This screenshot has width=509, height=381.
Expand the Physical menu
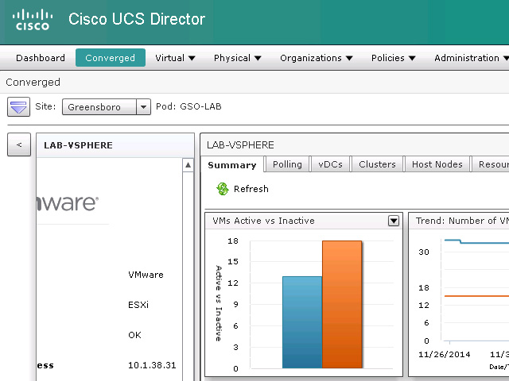(237, 58)
